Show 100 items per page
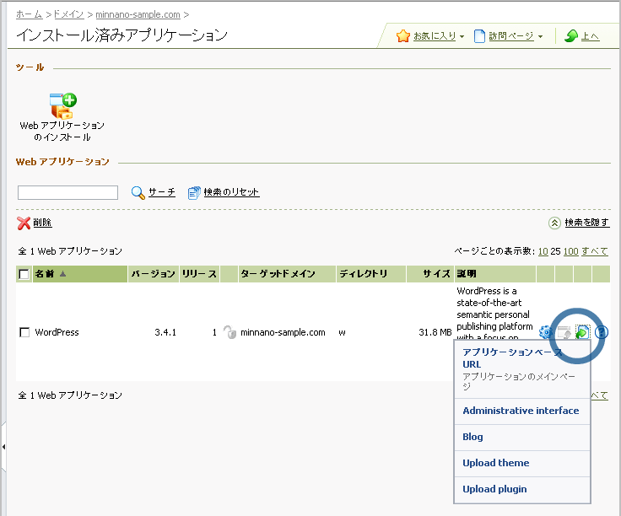Image resolution: width=621 pixels, height=516 pixels. pyautogui.click(x=570, y=251)
